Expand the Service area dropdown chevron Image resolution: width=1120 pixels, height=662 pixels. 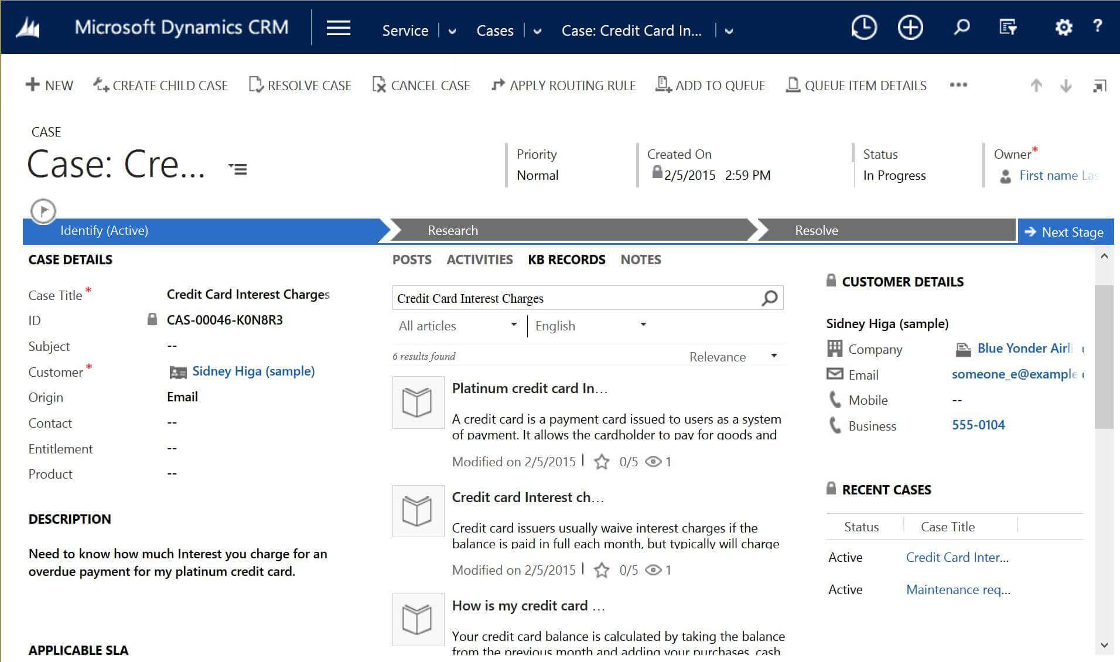point(452,31)
